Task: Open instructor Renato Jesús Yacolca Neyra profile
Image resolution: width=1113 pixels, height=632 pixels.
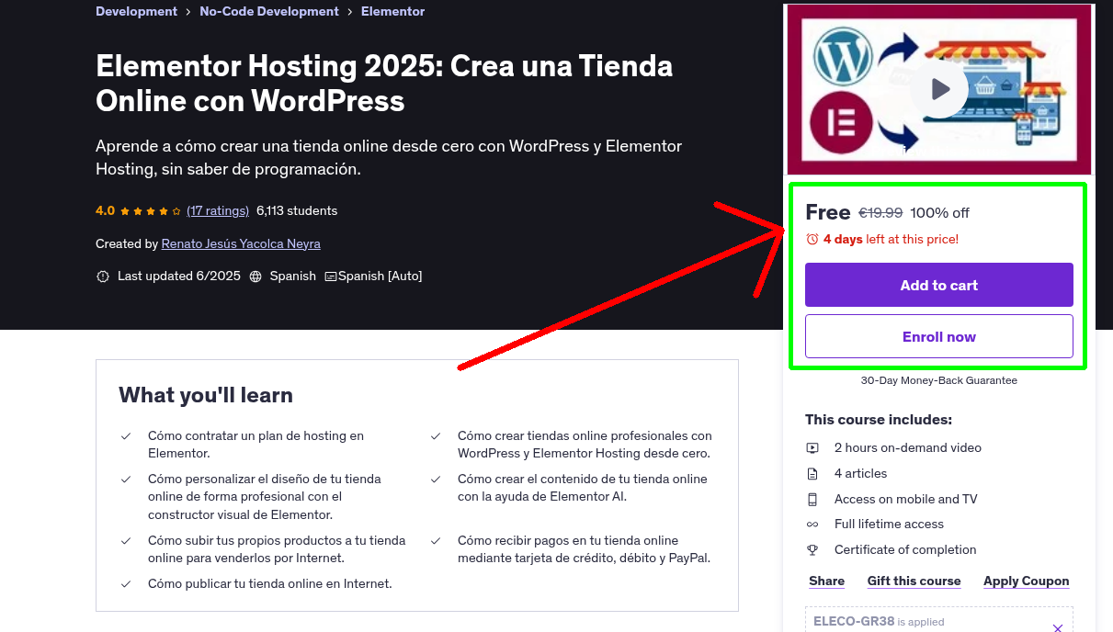Action: click(241, 243)
